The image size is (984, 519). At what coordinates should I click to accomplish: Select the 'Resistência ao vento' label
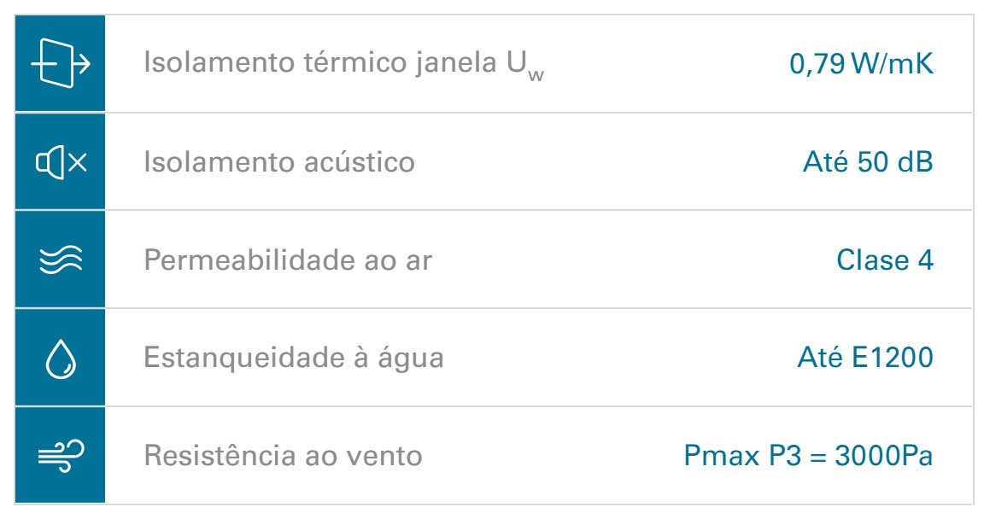283,455
